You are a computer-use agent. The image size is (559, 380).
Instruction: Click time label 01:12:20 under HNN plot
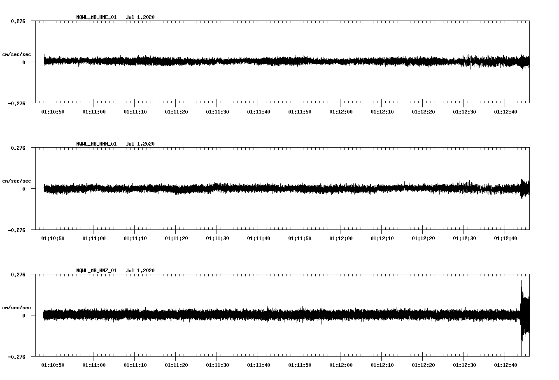click(x=423, y=239)
